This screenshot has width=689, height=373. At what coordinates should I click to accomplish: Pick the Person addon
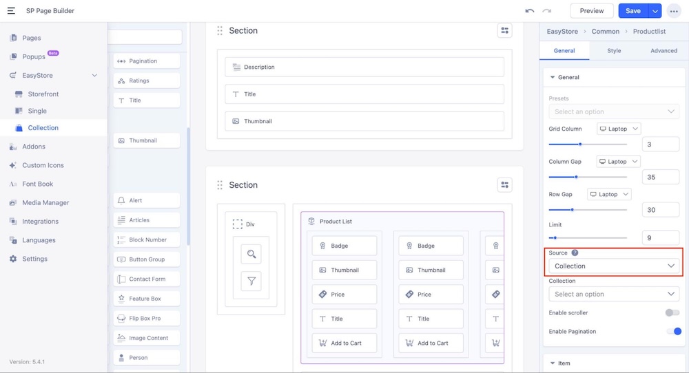point(147,358)
